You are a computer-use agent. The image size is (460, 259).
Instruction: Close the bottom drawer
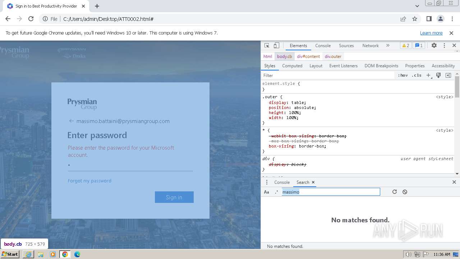pyautogui.click(x=454, y=182)
